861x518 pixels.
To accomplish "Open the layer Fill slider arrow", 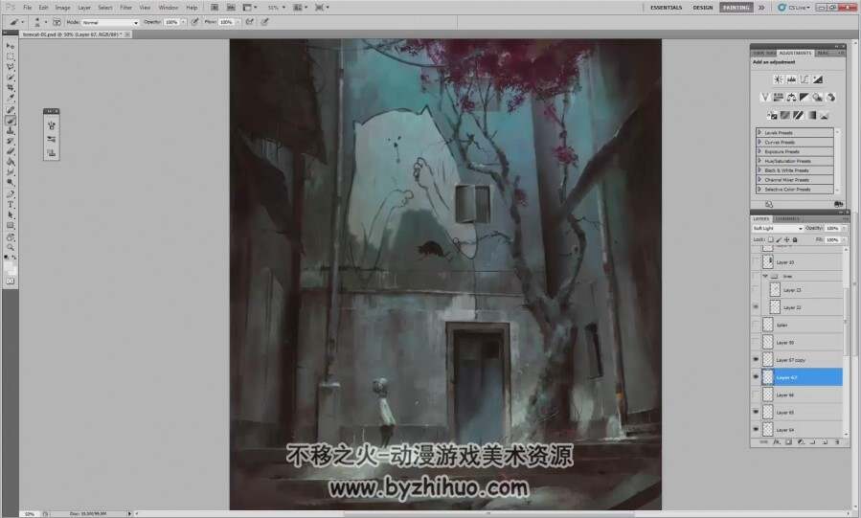I will (x=844, y=239).
